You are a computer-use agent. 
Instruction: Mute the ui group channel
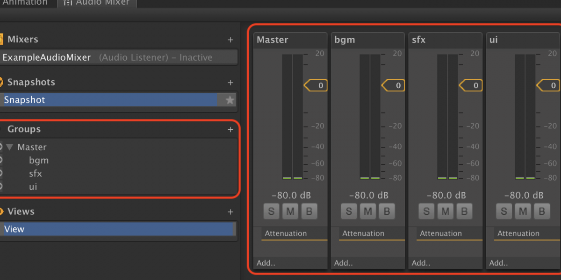click(x=523, y=211)
